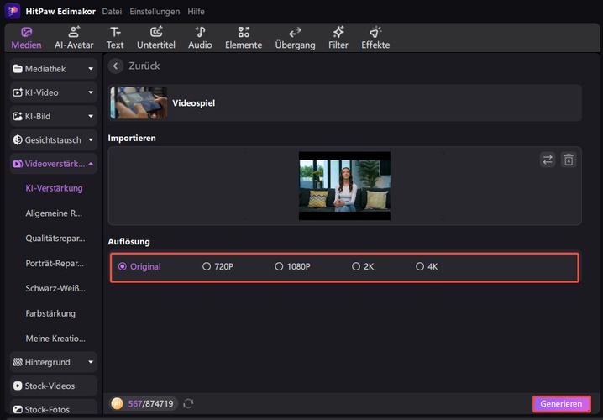Select the 4K resolution option

click(427, 266)
